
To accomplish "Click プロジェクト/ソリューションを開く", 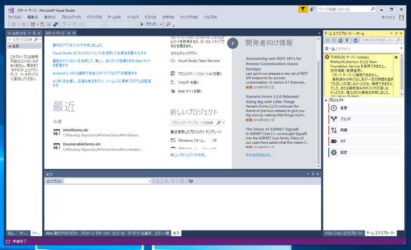I will pyautogui.click(x=200, y=74).
